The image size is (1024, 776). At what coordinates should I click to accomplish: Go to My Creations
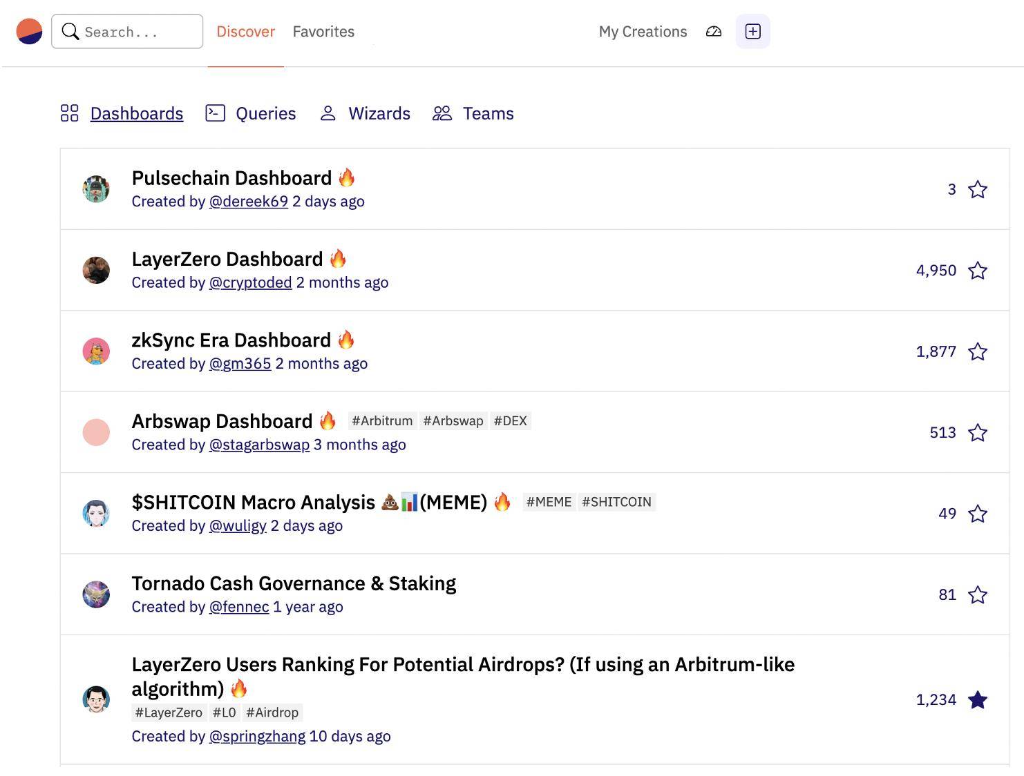point(643,32)
